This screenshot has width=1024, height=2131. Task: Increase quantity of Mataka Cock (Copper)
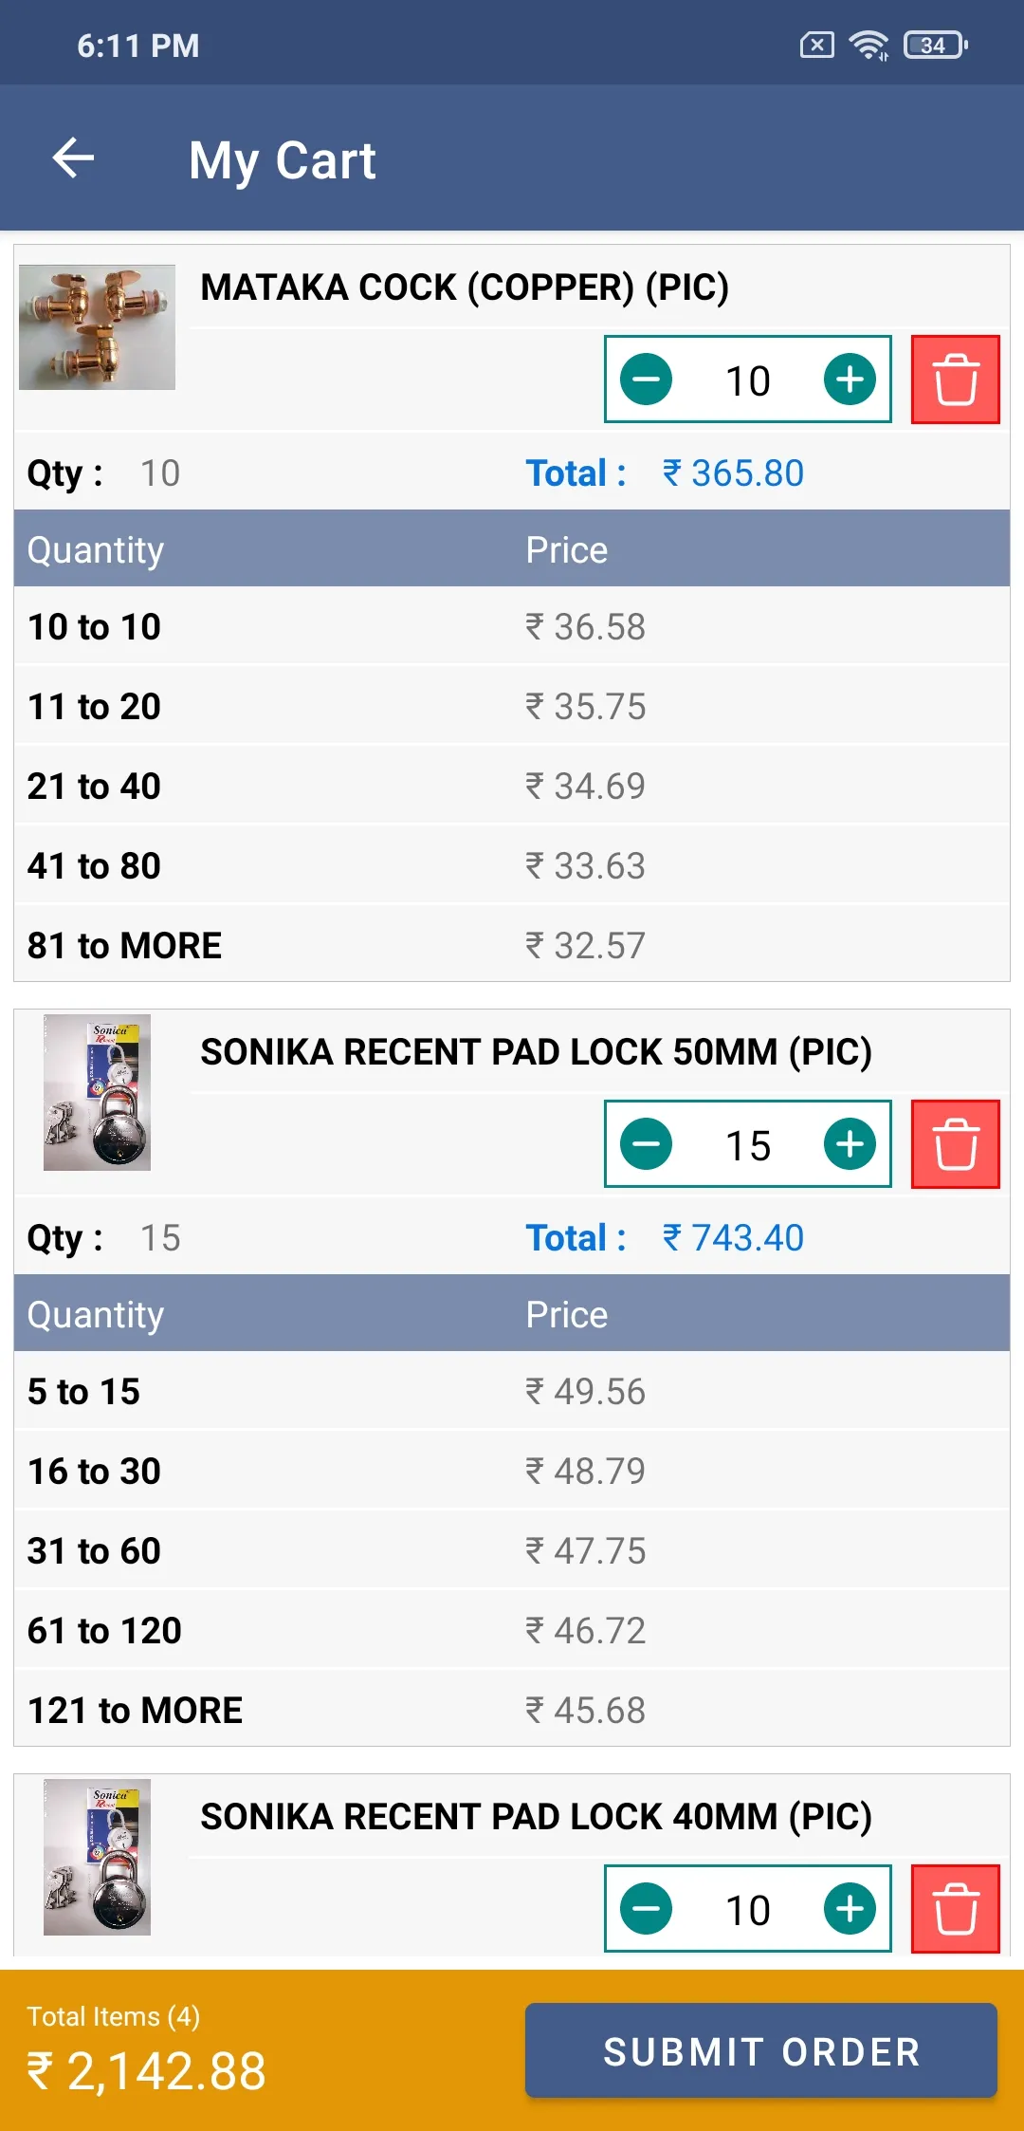[x=850, y=380]
